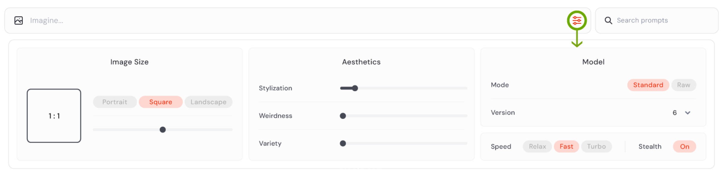Viewport: 722px width, 179px height.
Task: Select Standard mode
Action: coord(648,85)
